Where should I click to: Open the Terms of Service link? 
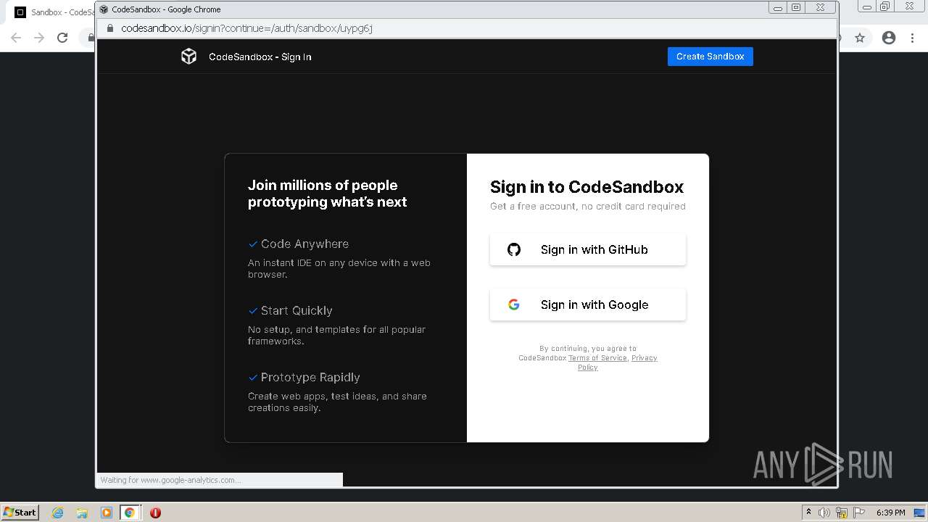[597, 358]
